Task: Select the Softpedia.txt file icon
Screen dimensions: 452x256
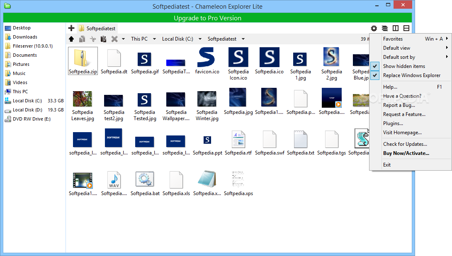Action: tap(300, 139)
